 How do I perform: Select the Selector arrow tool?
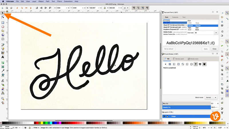3,13
